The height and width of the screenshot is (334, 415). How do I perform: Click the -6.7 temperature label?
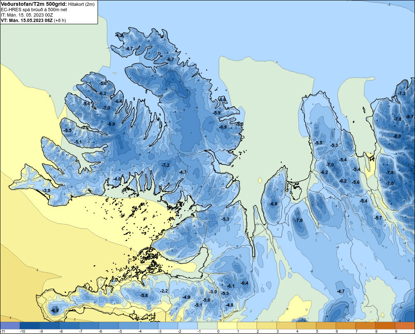pos(171,59)
